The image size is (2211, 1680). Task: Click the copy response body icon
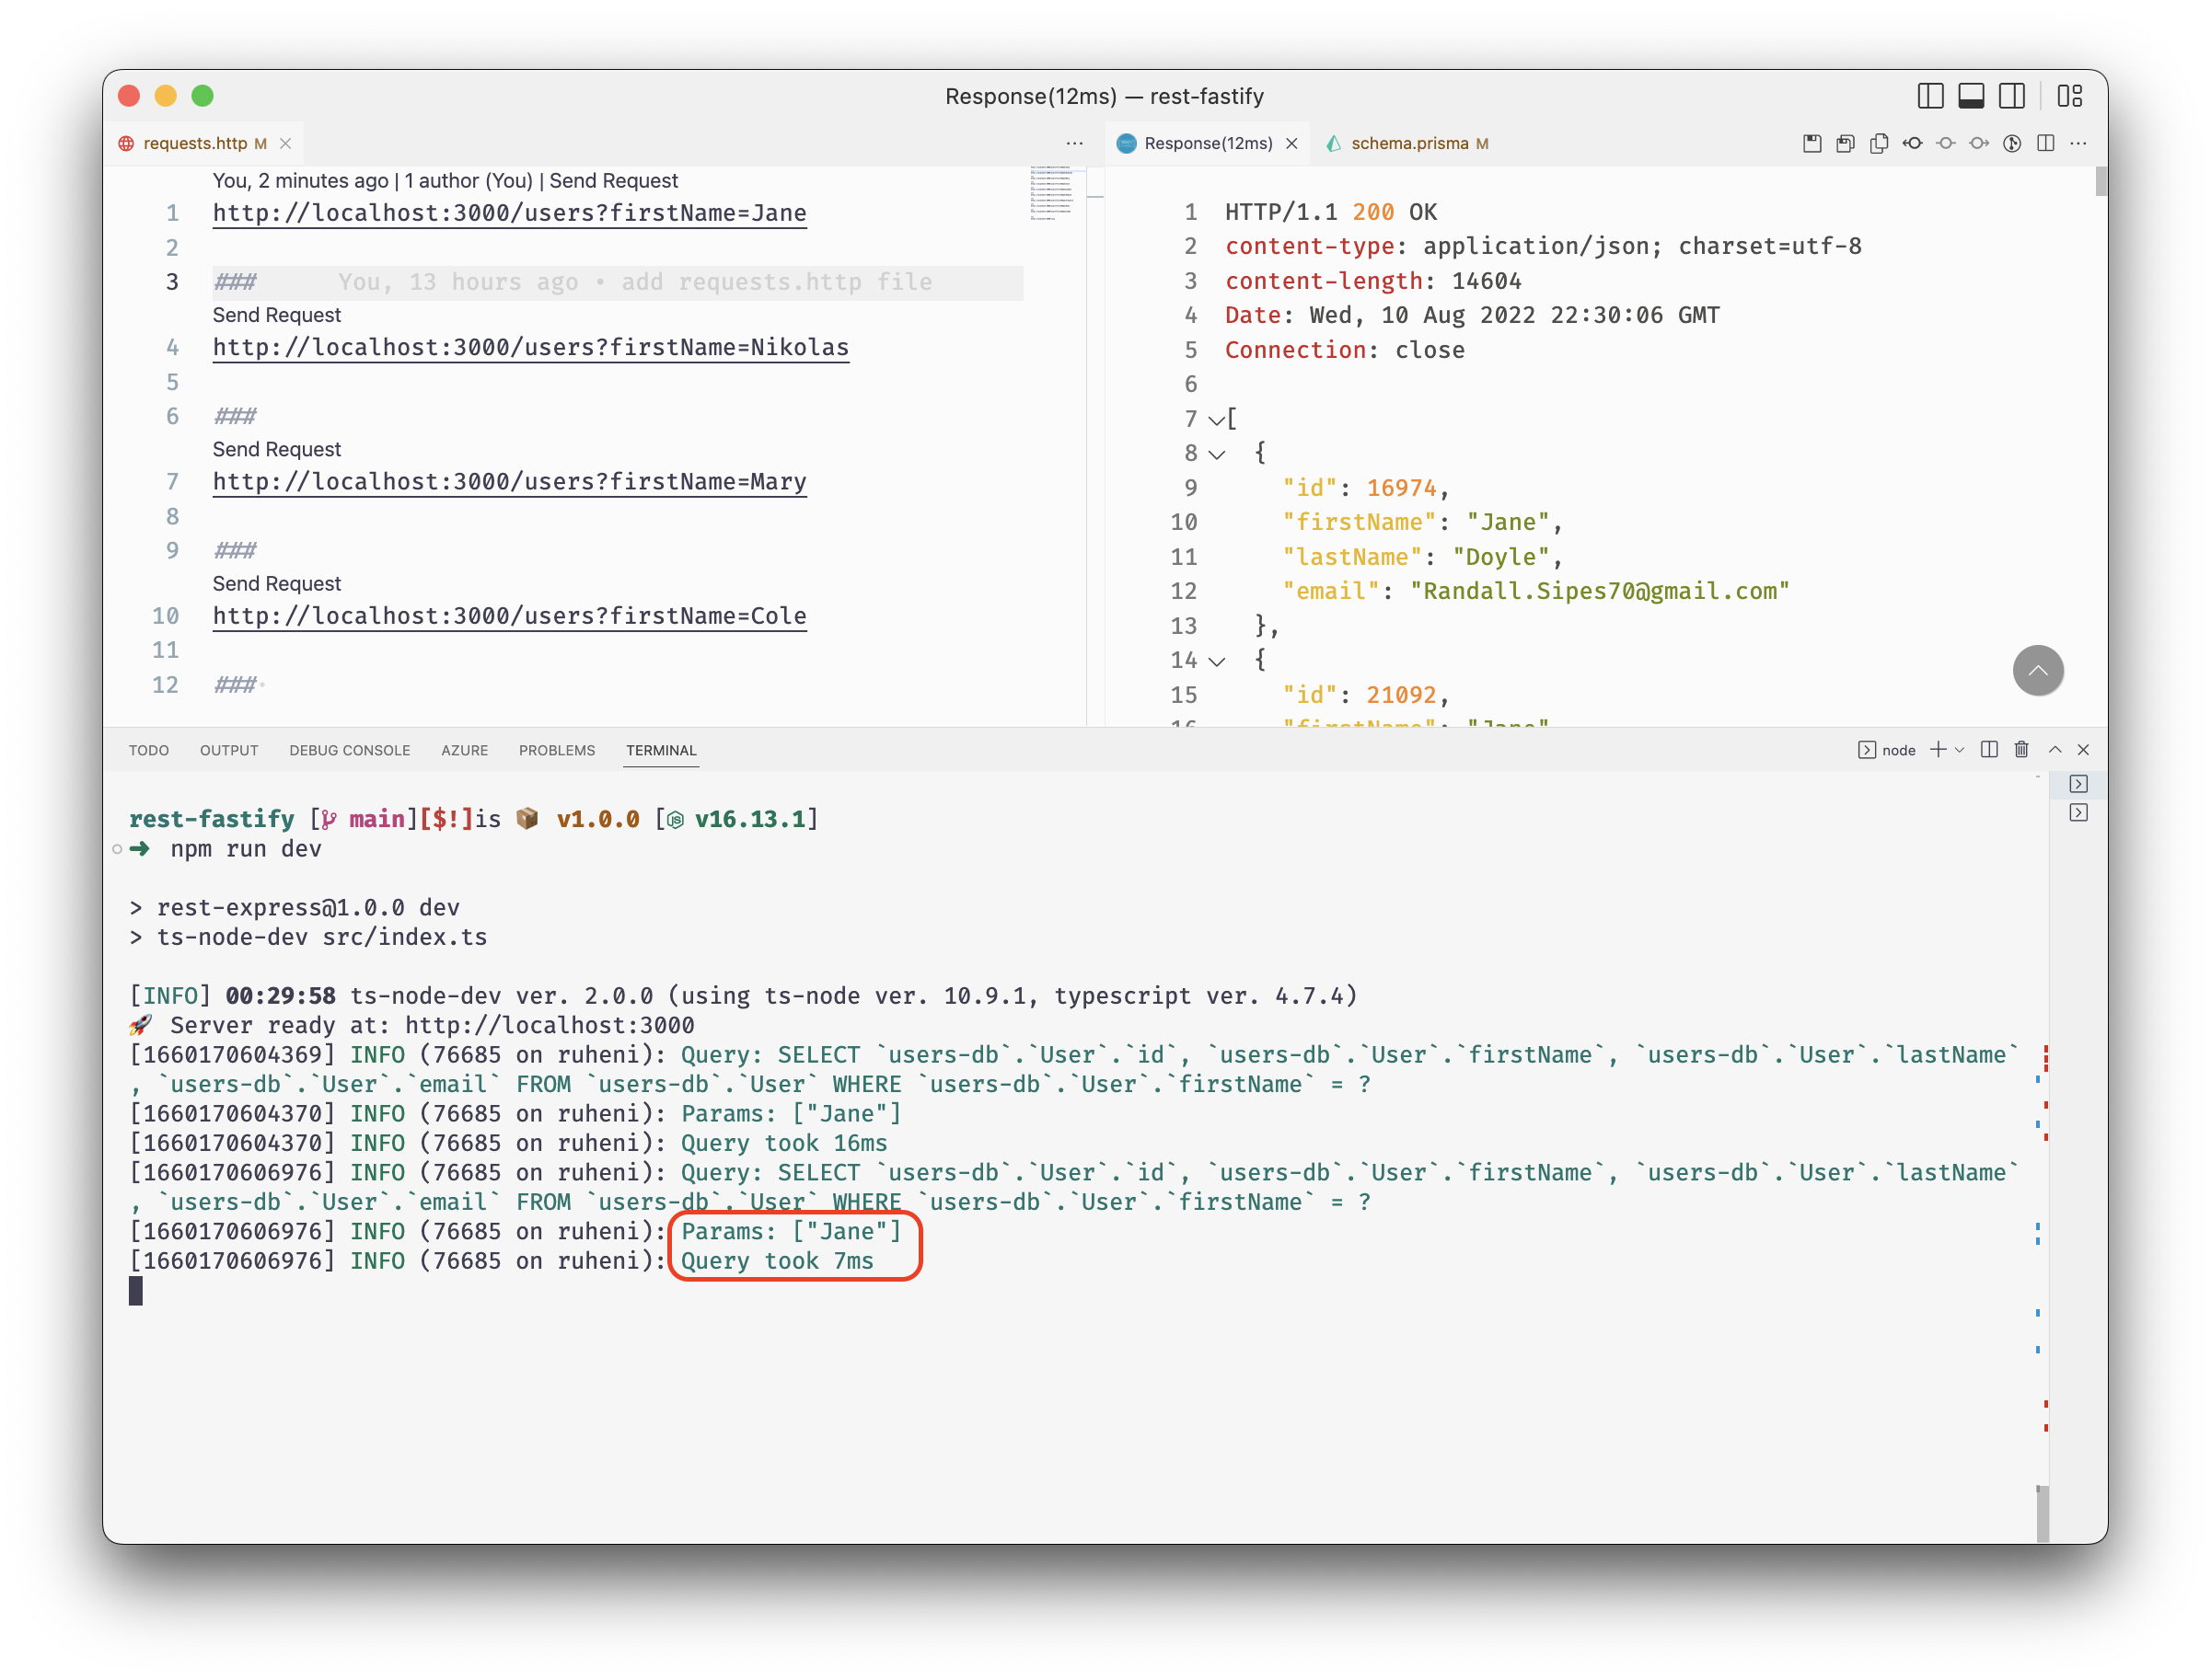[x=1879, y=143]
